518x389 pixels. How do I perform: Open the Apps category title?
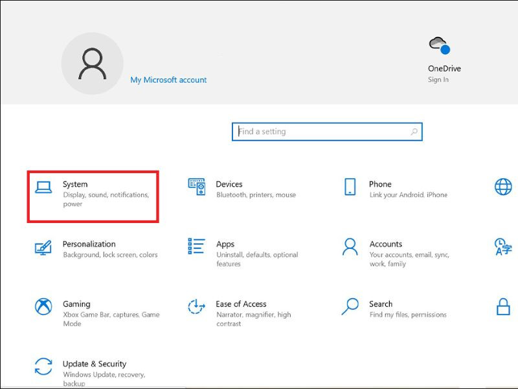225,244
